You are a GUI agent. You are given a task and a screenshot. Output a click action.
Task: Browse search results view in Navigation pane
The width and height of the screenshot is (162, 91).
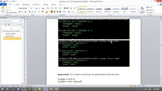pos(9,25)
